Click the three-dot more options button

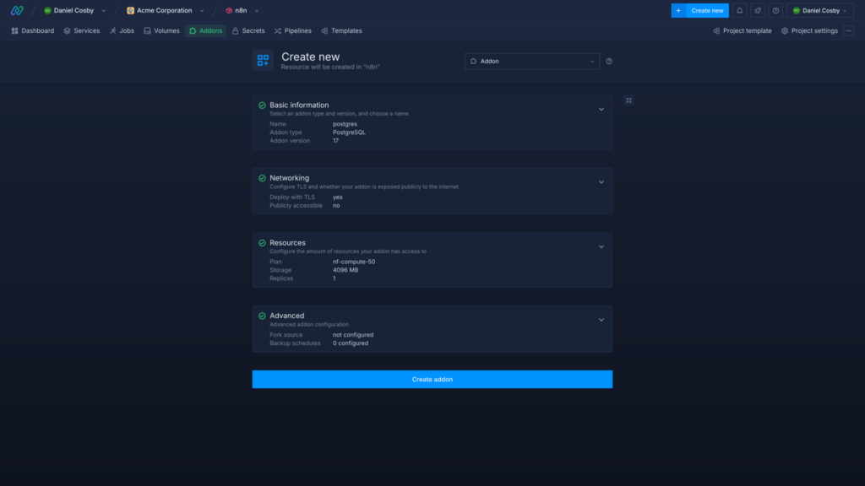tap(849, 30)
